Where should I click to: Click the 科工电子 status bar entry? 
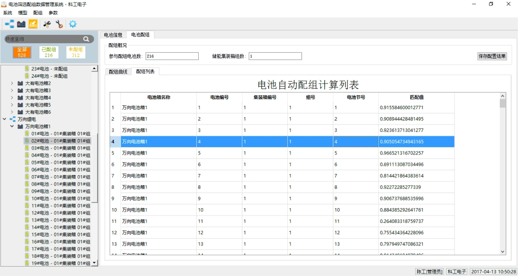(x=457, y=272)
